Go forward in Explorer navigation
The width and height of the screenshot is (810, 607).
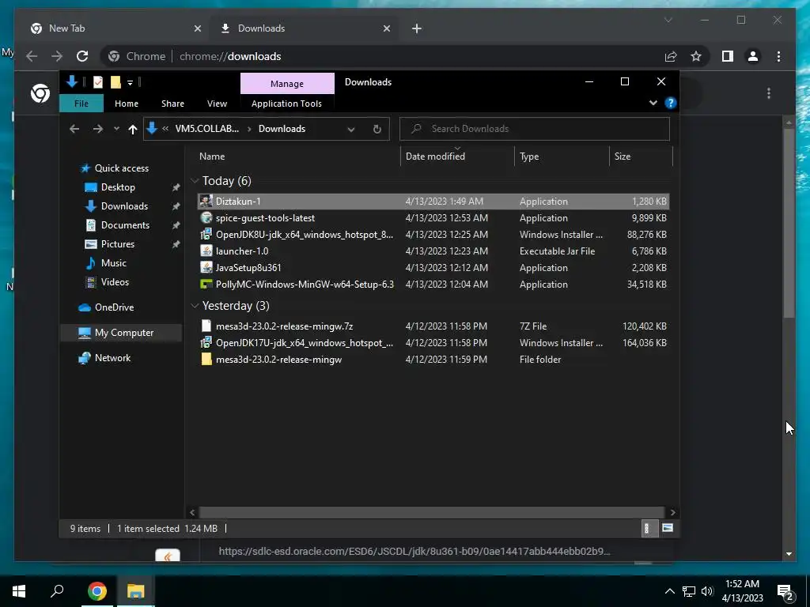[97, 129]
